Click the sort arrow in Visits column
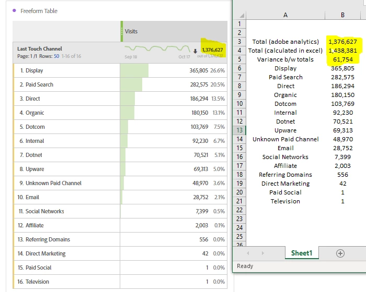Viewport: 366px width, 292px height. [x=195, y=51]
